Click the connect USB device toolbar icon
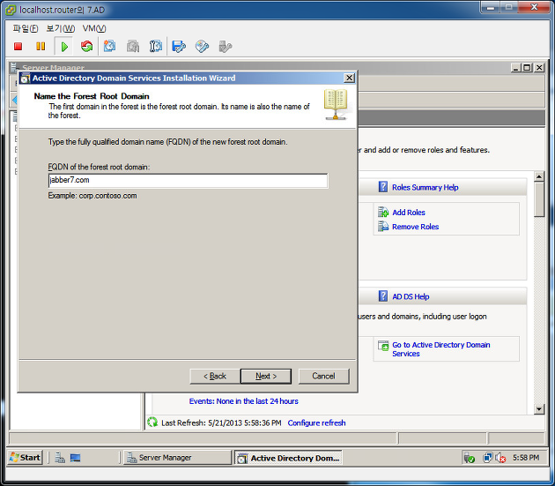Image resolution: width=555 pixels, height=486 pixels. pyautogui.click(x=226, y=47)
